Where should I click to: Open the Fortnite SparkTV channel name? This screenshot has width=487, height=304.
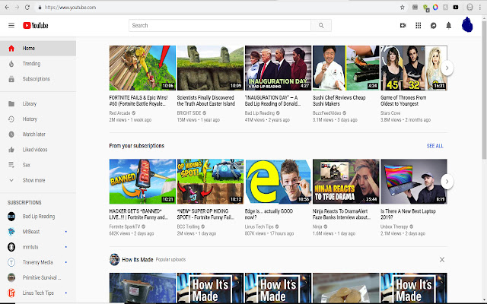pyautogui.click(x=125, y=226)
